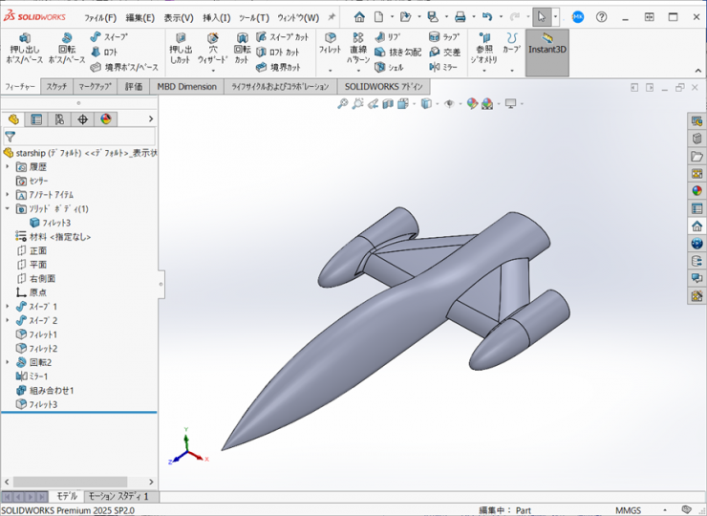
Task: Expand the スイープ1 feature node
Action: tap(8, 307)
